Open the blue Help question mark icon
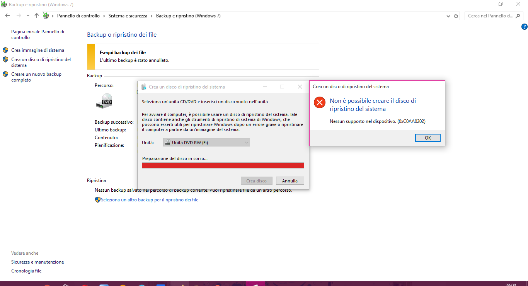The width and height of the screenshot is (528, 286). [525, 27]
